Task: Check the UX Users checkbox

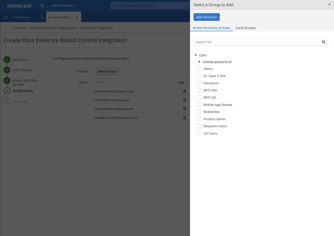Action: pos(199,133)
